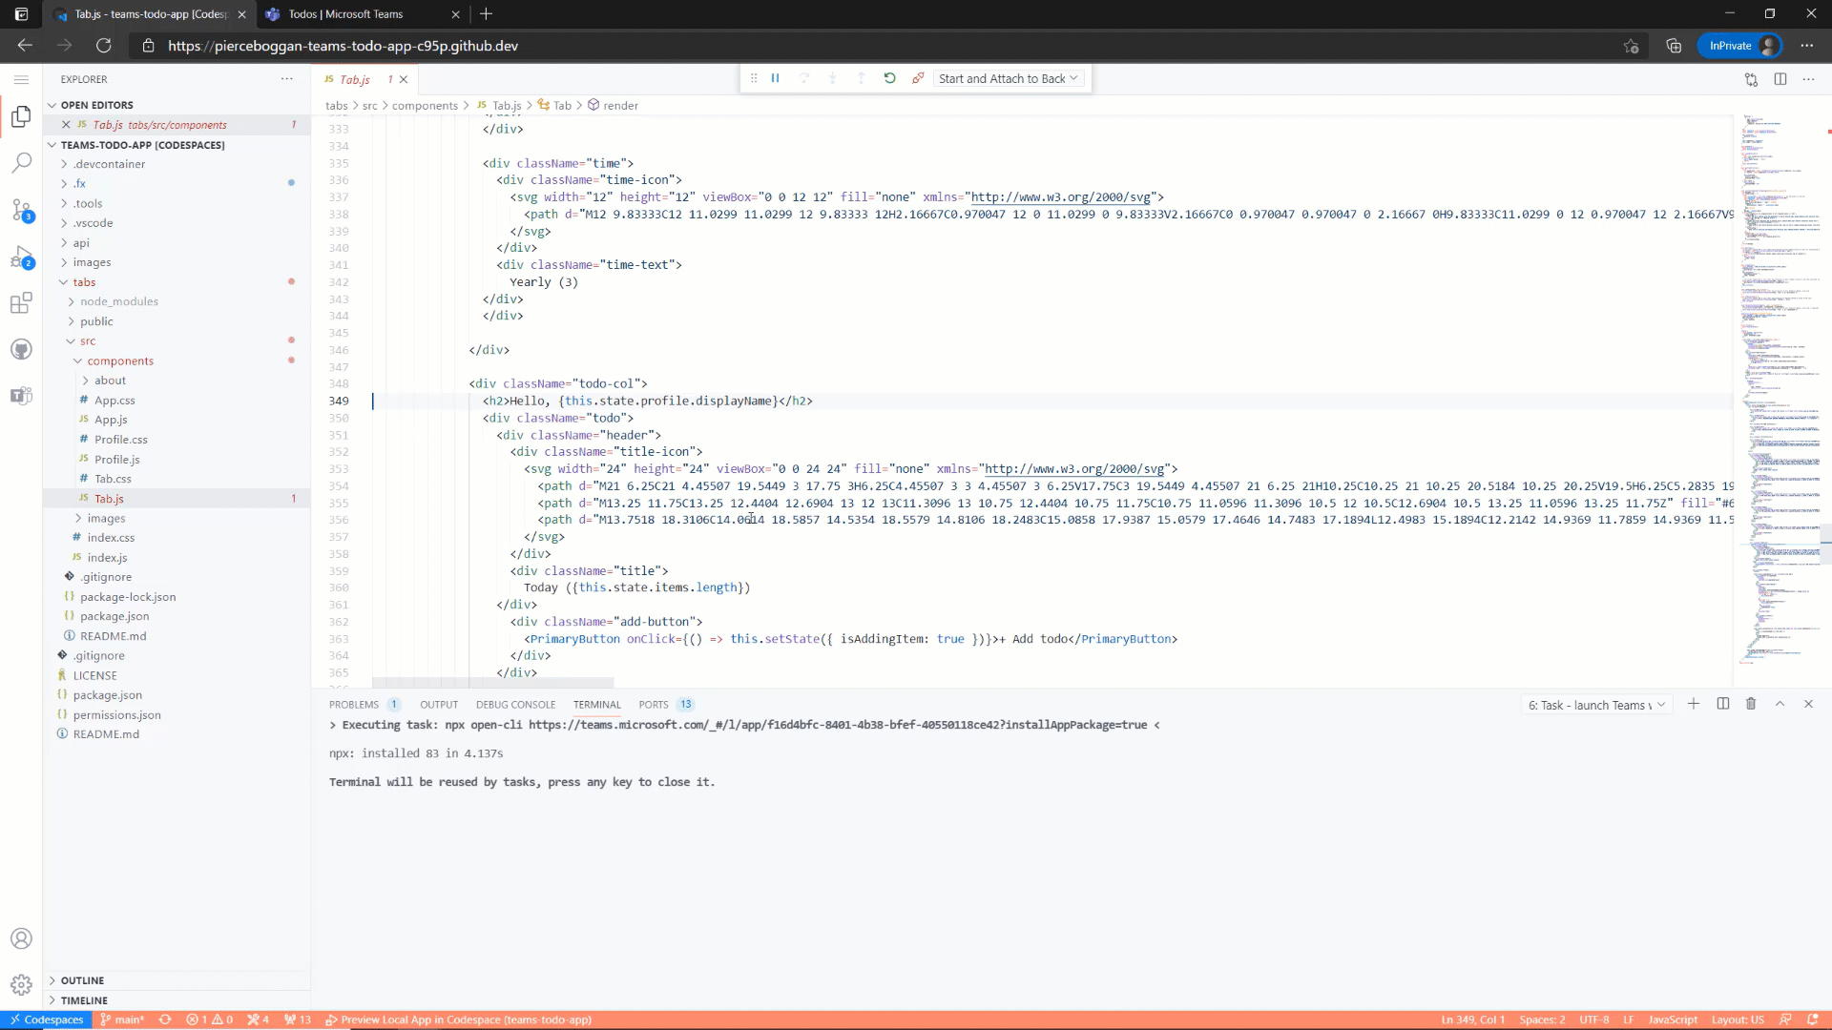The image size is (1832, 1030).
Task: Open the Extensions view icon
Action: tap(21, 303)
